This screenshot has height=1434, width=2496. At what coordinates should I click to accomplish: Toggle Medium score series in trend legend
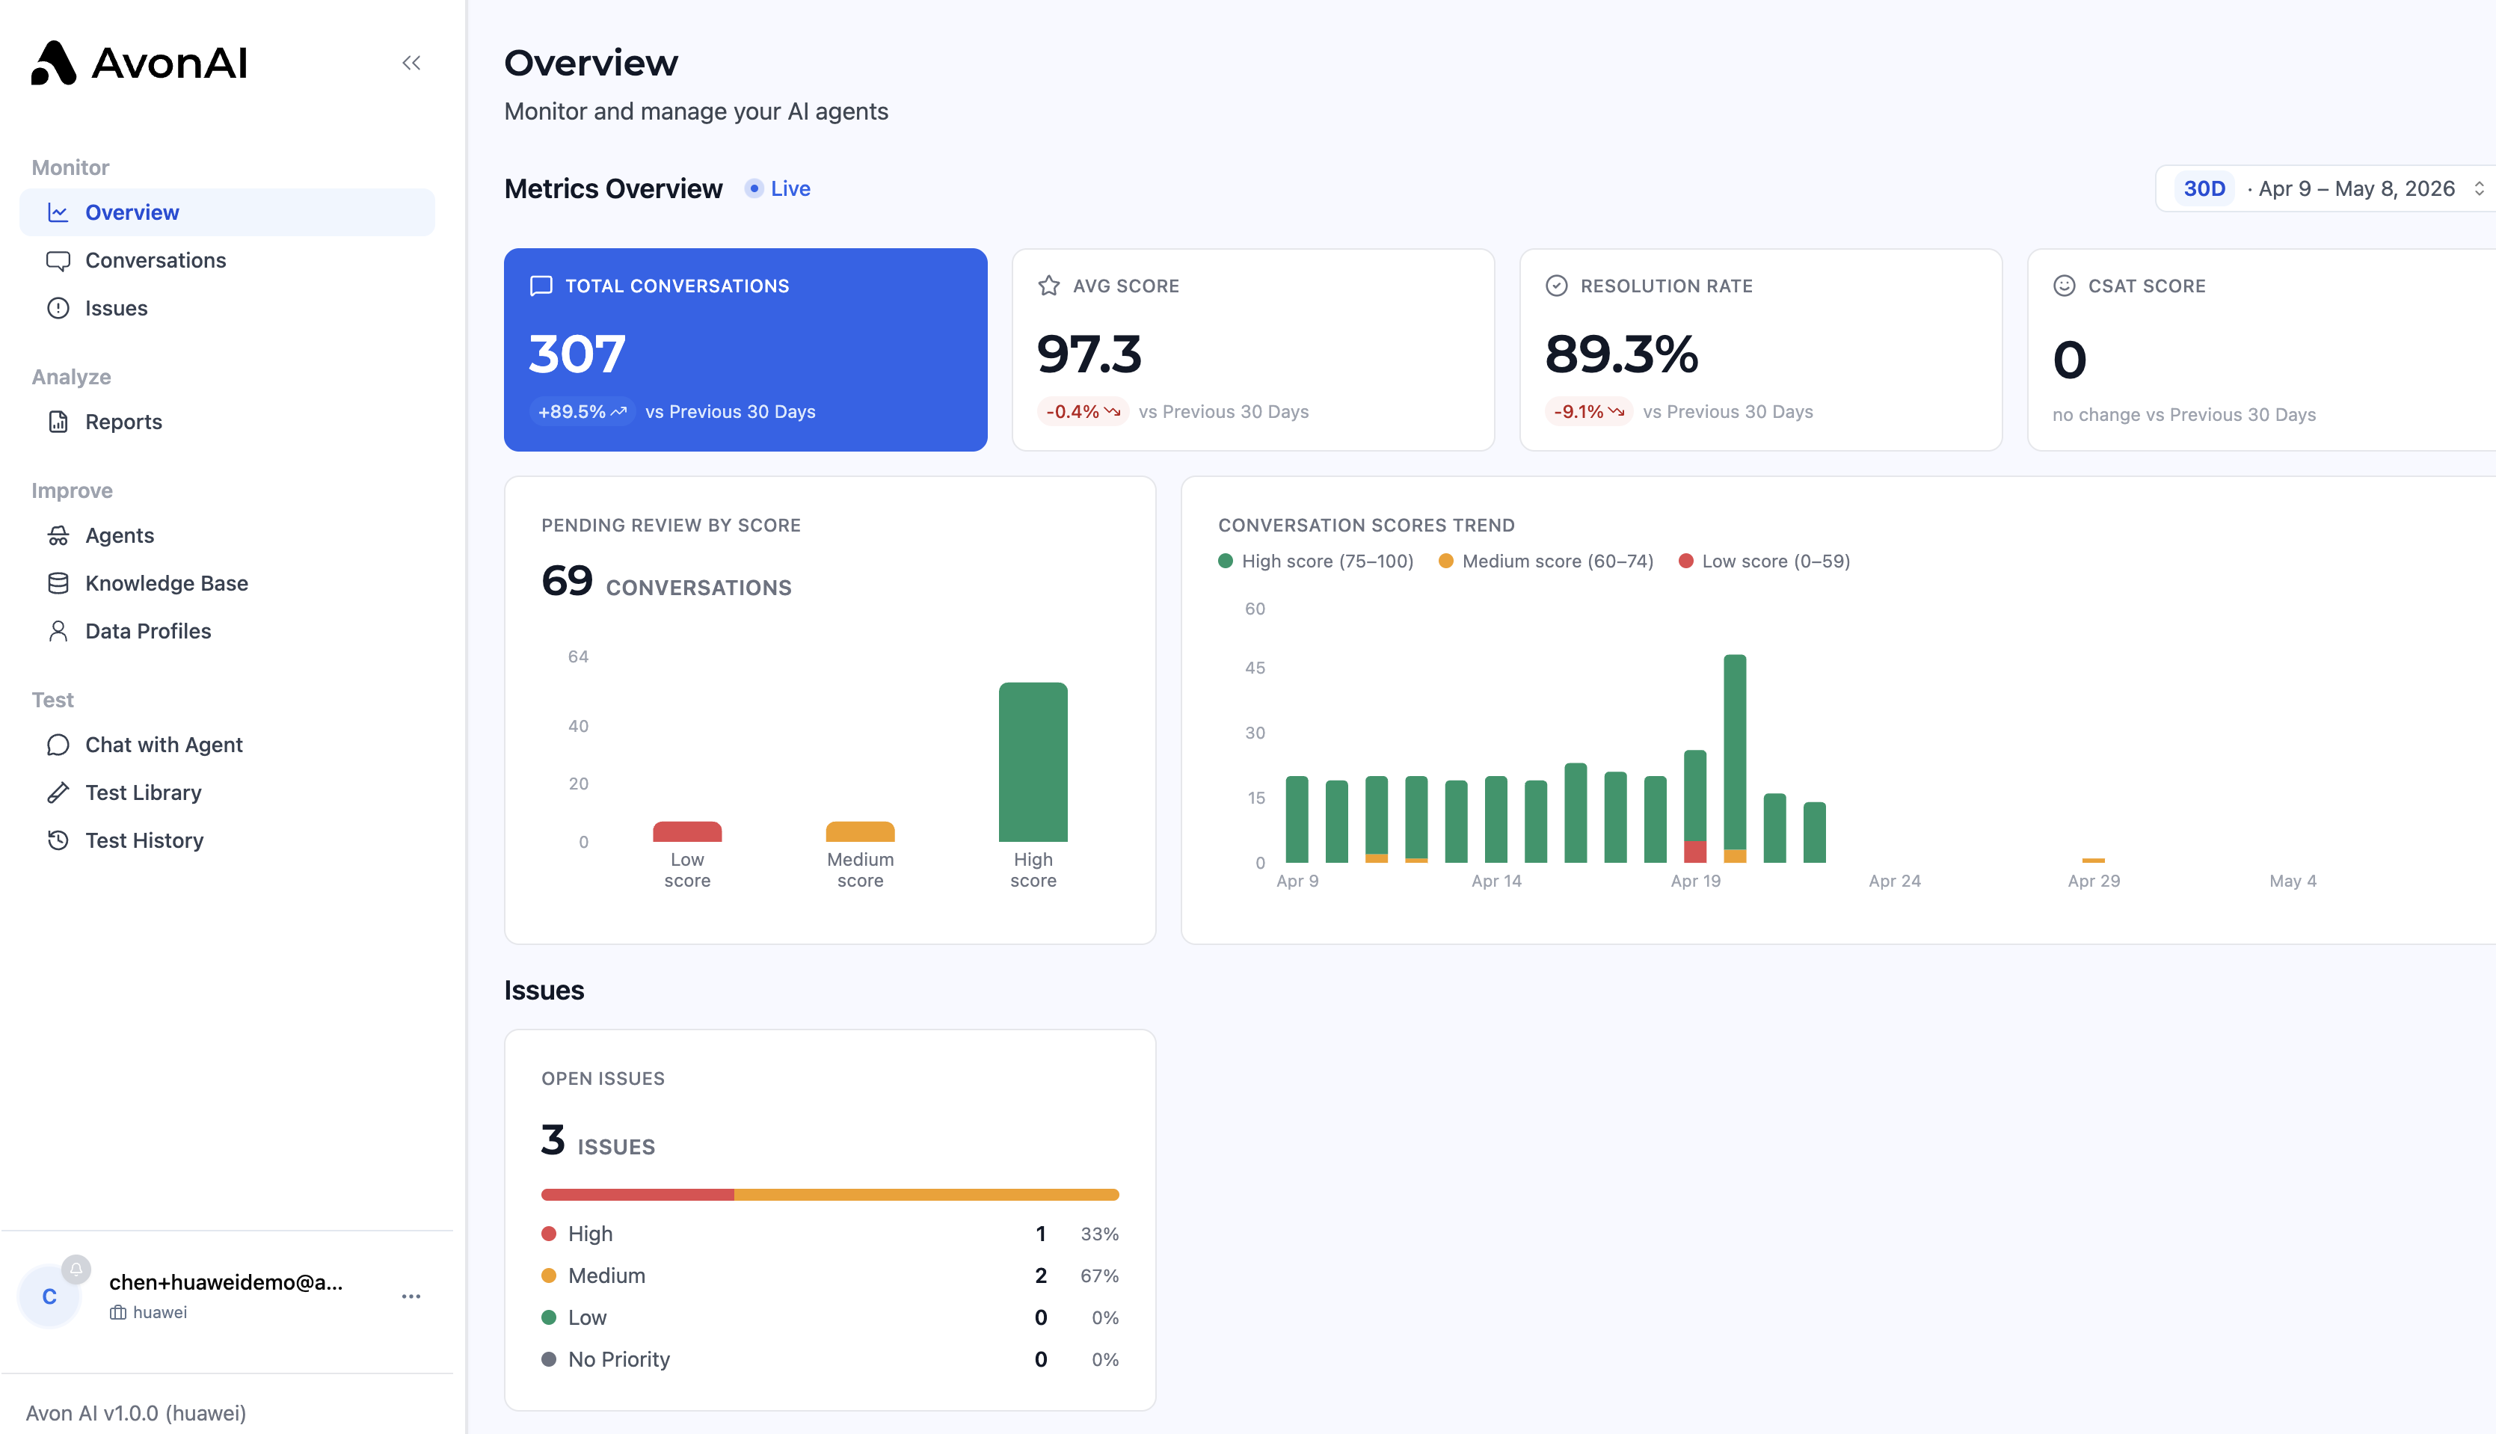(x=1546, y=561)
